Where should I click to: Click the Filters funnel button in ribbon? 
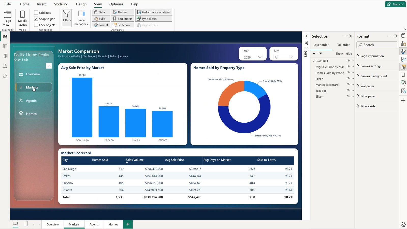67,18
